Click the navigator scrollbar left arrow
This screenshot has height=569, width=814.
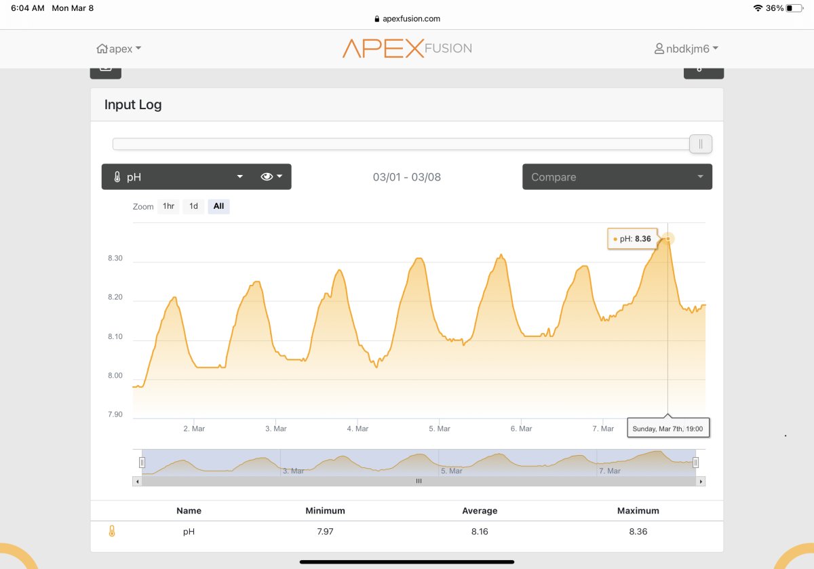coord(137,482)
